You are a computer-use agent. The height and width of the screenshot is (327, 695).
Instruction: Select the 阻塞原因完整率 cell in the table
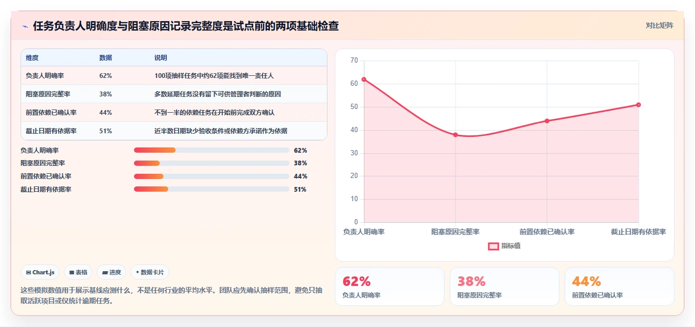tap(48, 94)
